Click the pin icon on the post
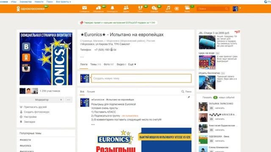Screen dimensions: 271x152 189,97
